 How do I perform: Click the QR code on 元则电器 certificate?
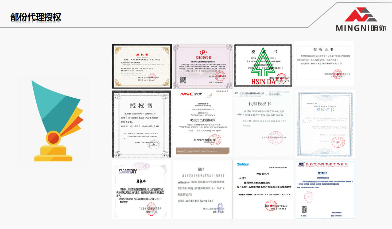[x=304, y=209]
